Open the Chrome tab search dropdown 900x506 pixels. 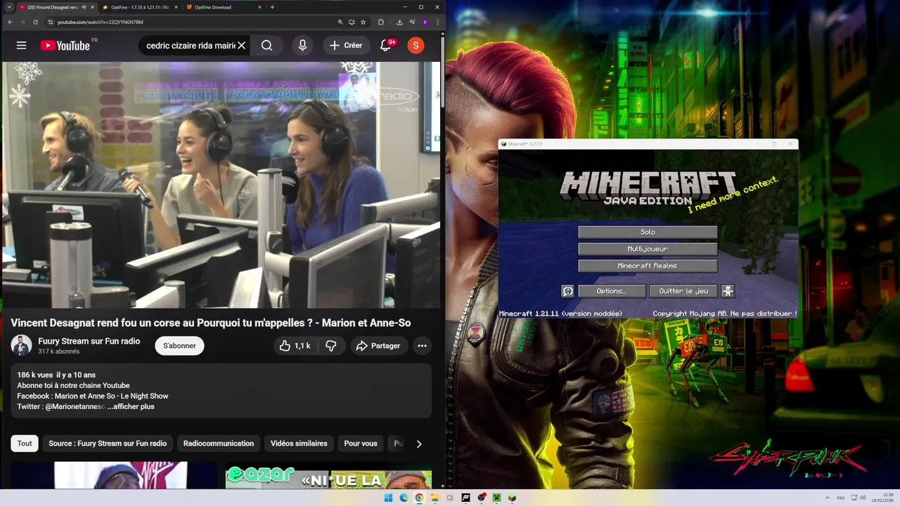[9, 7]
